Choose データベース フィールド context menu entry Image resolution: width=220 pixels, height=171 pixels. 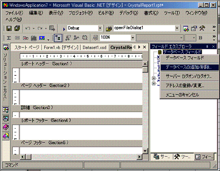click(x=189, y=58)
